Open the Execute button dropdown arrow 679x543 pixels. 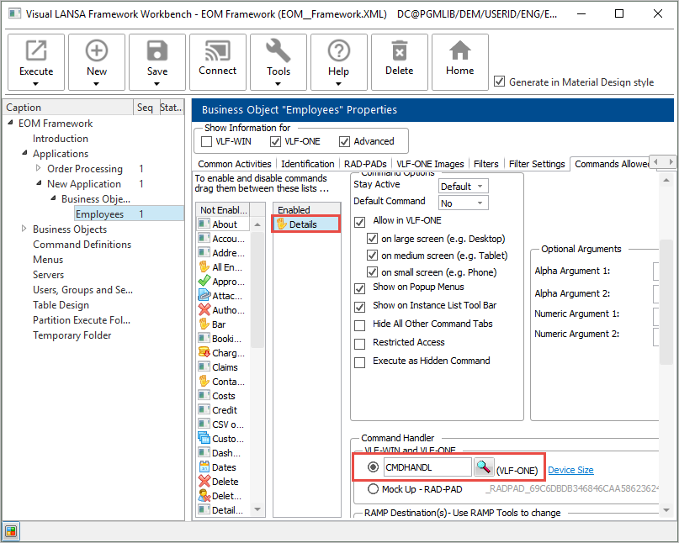point(36,84)
